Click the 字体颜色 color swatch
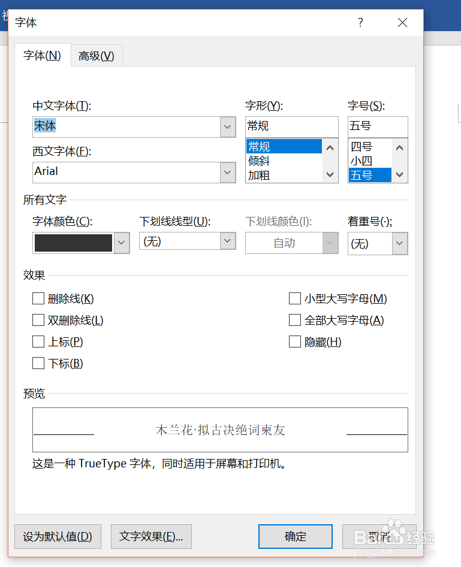 (74, 243)
